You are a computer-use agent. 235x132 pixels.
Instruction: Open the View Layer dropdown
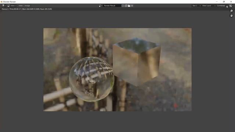tap(209, 6)
